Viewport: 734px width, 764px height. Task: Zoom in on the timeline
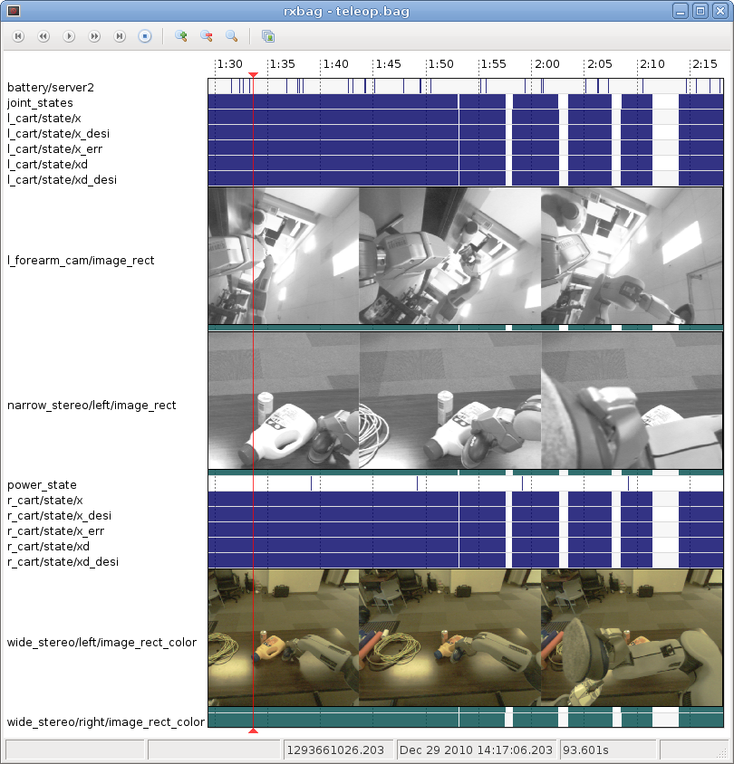click(181, 36)
